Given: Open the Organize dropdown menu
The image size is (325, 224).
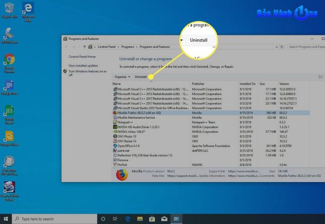Looking at the screenshot, I should pos(122,77).
